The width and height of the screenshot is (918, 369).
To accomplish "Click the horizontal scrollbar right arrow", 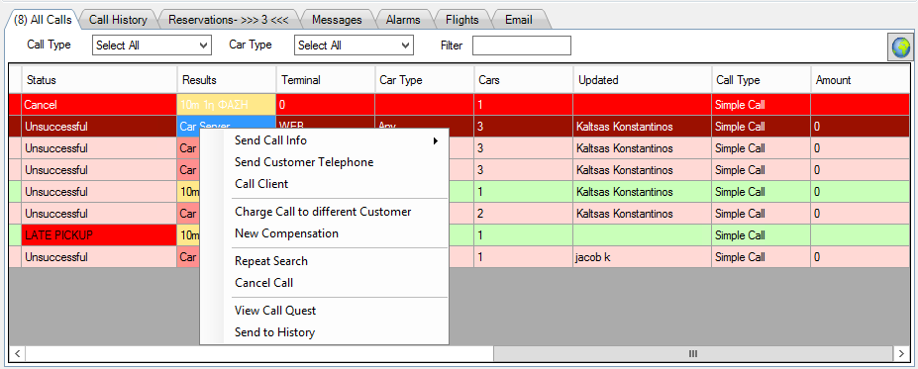I will coord(901,353).
